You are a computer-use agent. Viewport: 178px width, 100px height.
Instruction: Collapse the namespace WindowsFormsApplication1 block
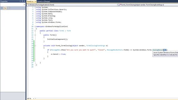point(35,27)
